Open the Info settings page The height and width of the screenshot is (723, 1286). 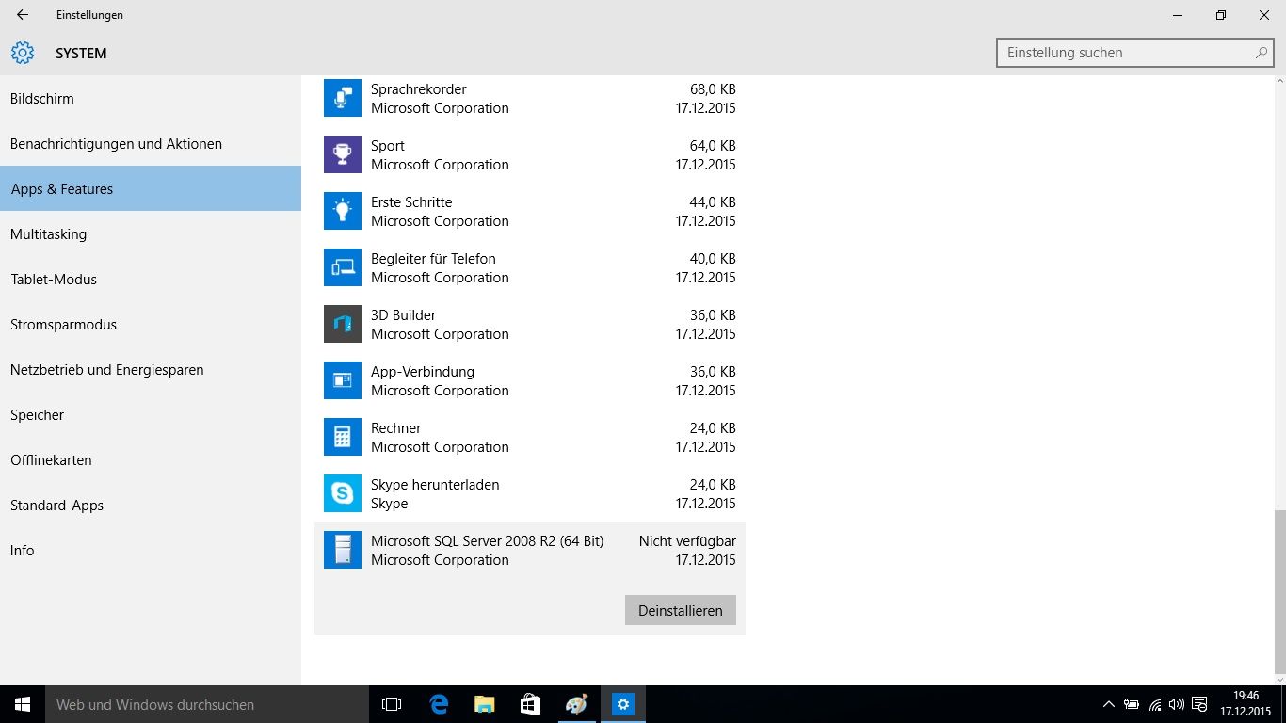click(151, 551)
